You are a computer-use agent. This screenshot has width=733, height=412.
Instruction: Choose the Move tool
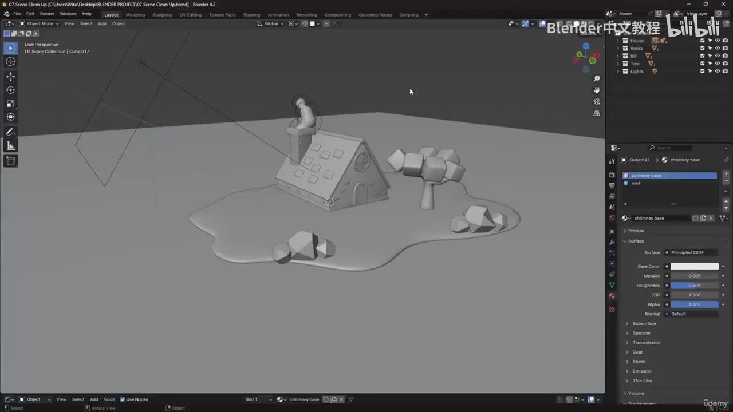coord(10,77)
